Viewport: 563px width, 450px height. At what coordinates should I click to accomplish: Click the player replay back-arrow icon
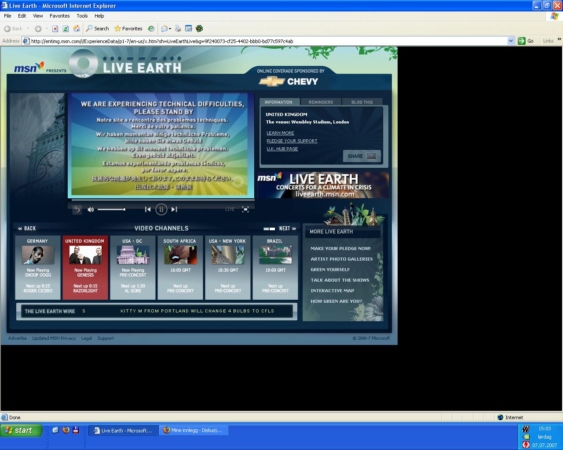pos(77,210)
